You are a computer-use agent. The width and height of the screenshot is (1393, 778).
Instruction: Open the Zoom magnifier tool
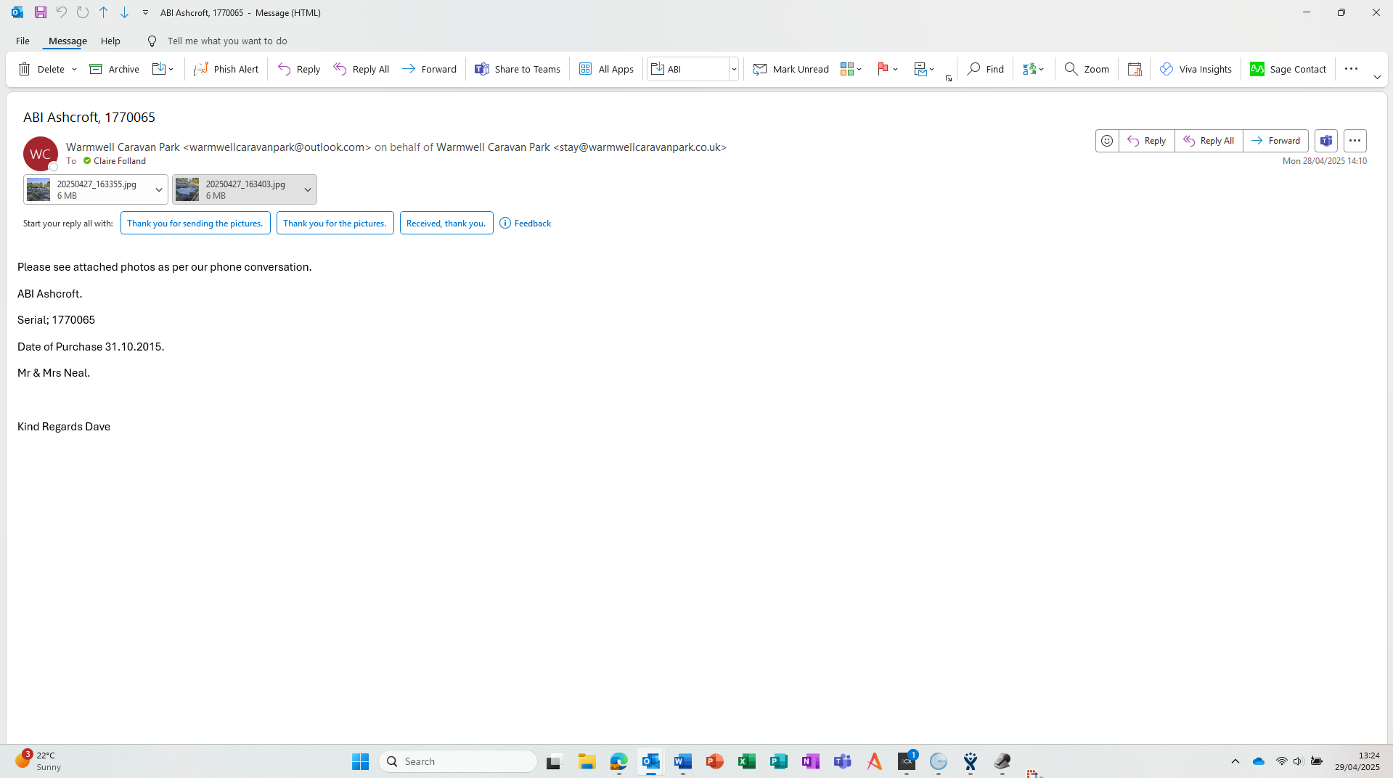1086,69
